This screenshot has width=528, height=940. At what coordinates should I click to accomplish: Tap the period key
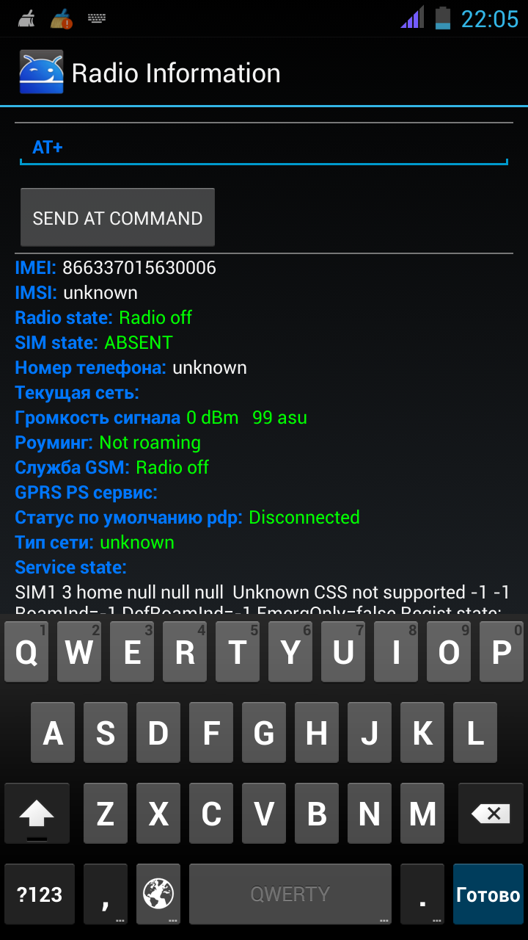coord(422,894)
